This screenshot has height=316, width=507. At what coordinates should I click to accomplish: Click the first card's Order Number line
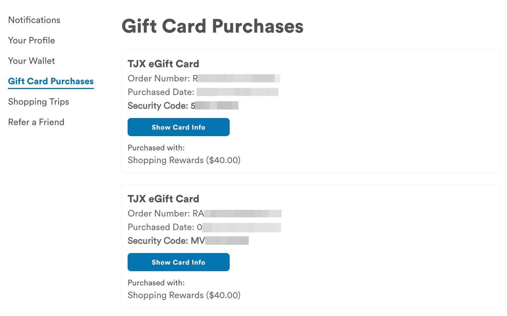pyautogui.click(x=204, y=79)
